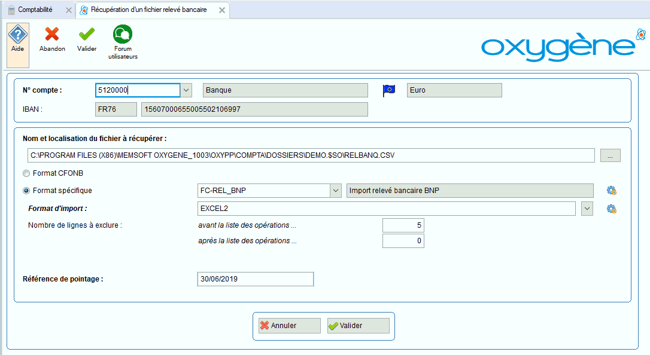This screenshot has width=650, height=355.
Task: Click the European flag currency icon
Action: point(390,90)
